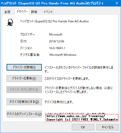Close the properties window with X
The width and height of the screenshot is (121, 133).
click(x=117, y=3)
